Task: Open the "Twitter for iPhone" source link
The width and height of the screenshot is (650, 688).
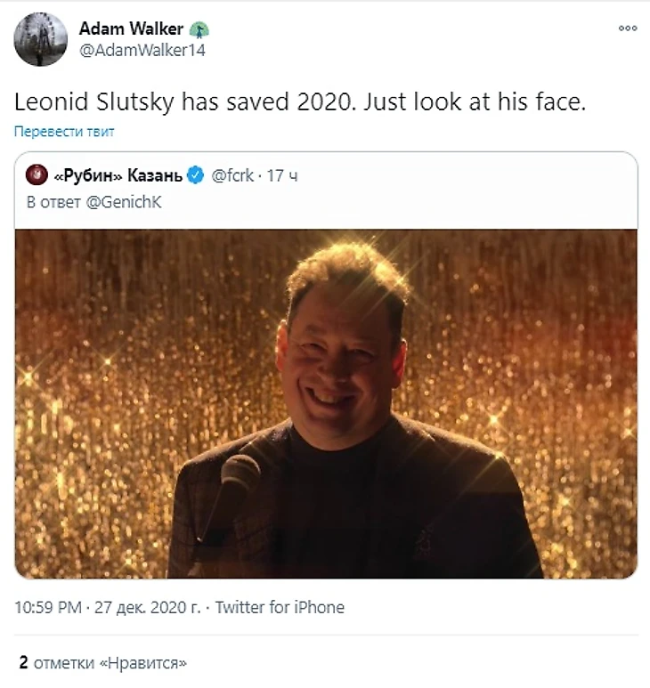Action: click(x=280, y=608)
